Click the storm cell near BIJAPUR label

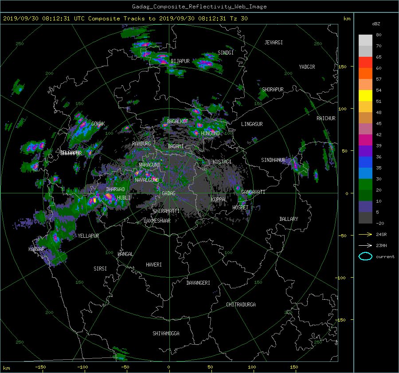click(162, 60)
